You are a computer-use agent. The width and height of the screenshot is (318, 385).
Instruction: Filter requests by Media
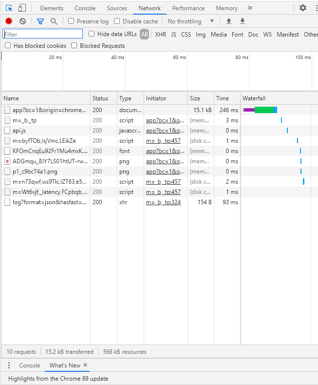tap(219, 35)
